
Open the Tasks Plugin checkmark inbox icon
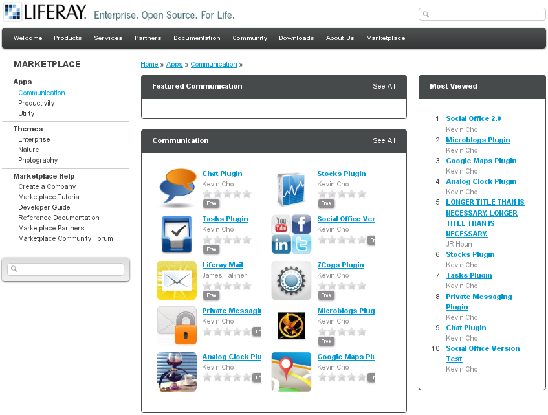(x=177, y=234)
